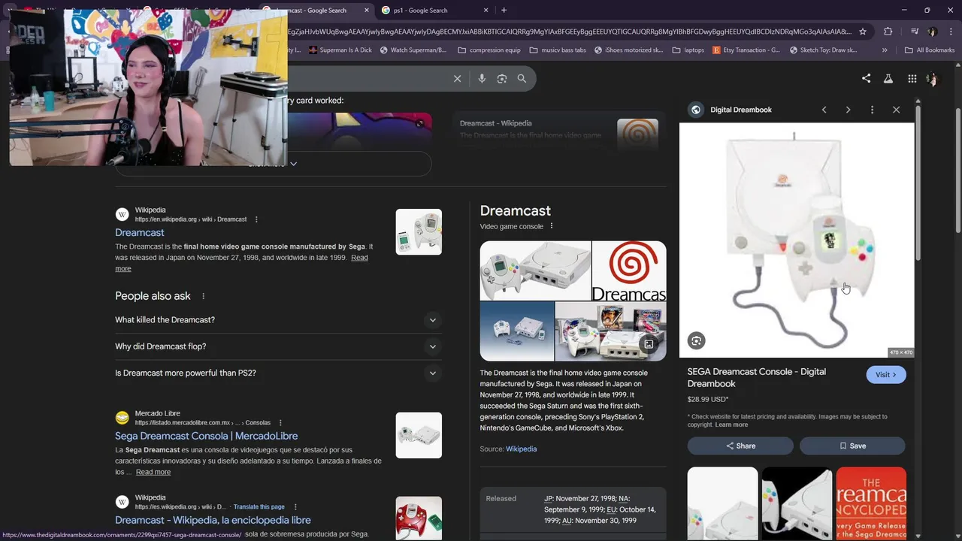
Task: Expand the Show more chevron under overview
Action: (x=293, y=164)
